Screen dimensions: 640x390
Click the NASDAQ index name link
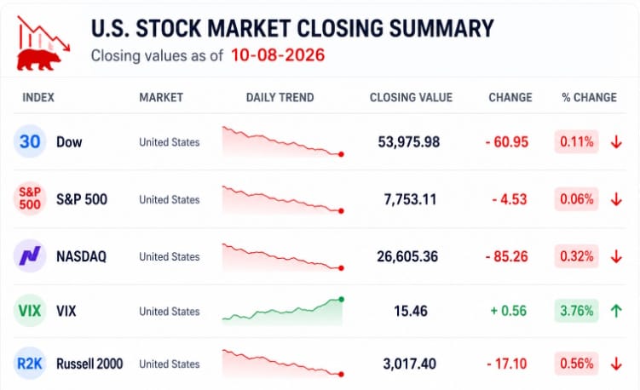click(81, 256)
